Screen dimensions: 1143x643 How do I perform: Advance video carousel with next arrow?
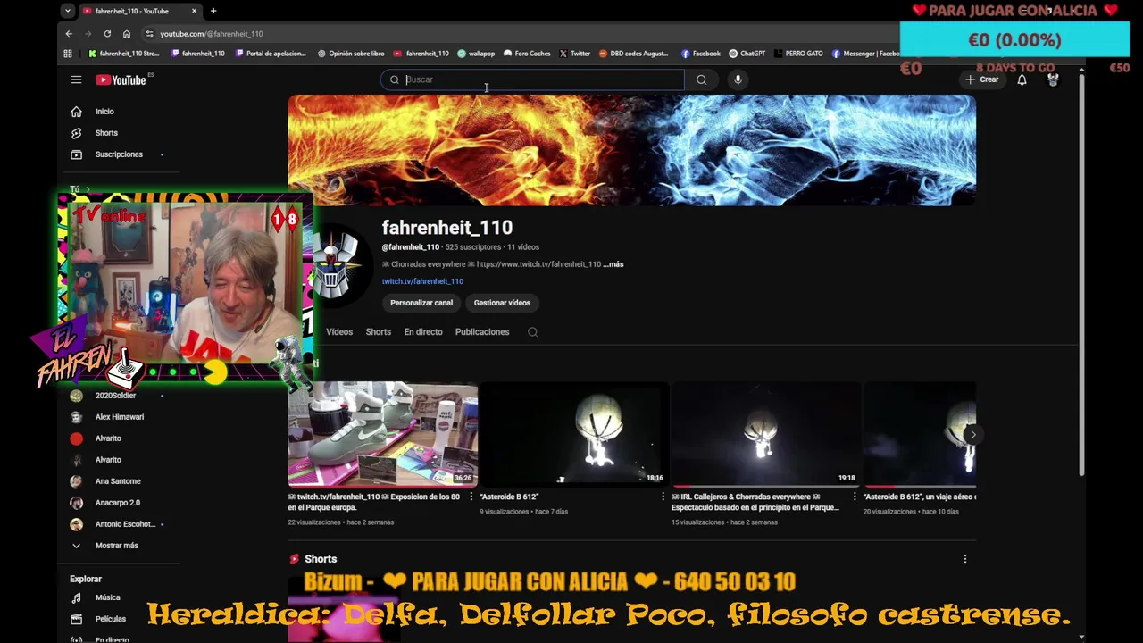pyautogui.click(x=972, y=435)
